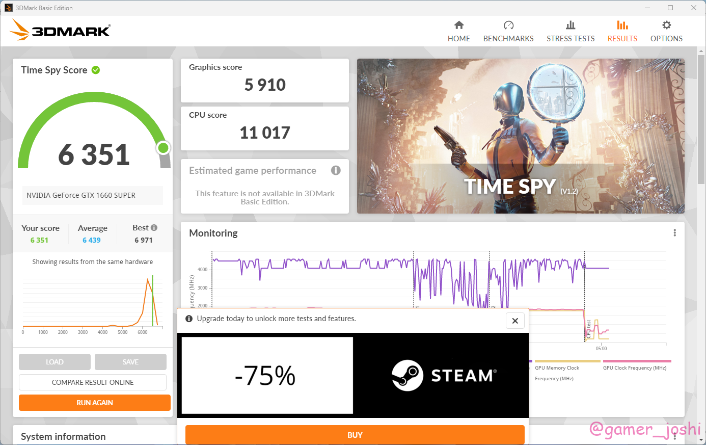
Task: Click COMPARE RESULT ONLINE
Action: 93,382
